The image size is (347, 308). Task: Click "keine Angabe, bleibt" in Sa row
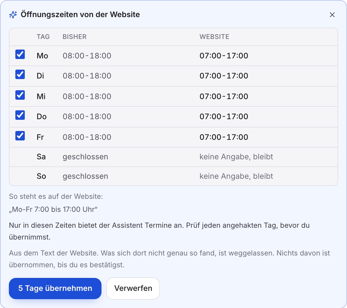236,157
